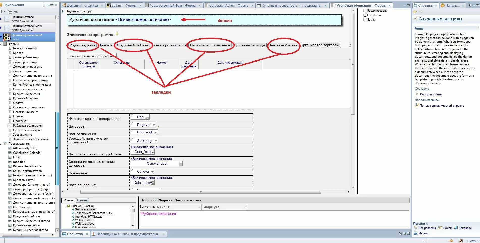Image resolution: width=480 pixels, height=243 pixels.
Task: Check the Редактировать checkbox
Action: point(365,11)
